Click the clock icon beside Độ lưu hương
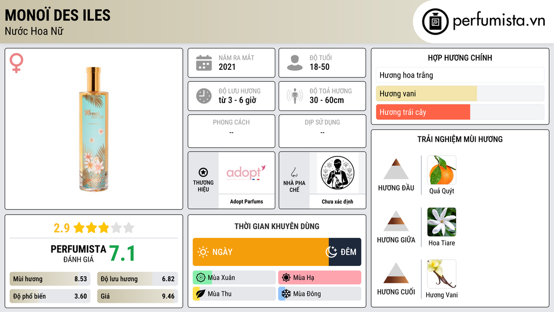Screen dimensions: 554x312 click(x=204, y=96)
